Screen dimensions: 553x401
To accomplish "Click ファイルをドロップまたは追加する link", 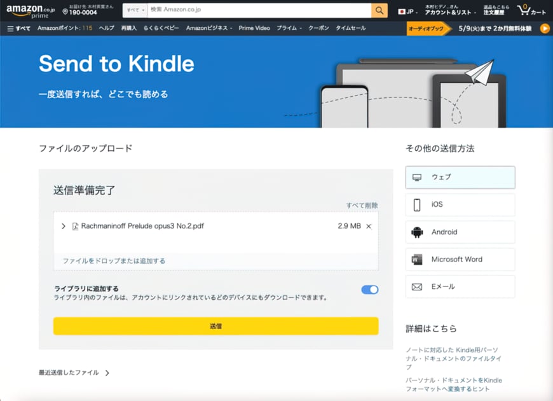I will point(114,261).
